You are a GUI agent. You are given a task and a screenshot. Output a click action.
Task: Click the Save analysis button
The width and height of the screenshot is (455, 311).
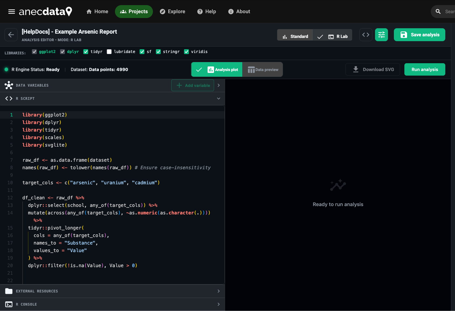[419, 35]
